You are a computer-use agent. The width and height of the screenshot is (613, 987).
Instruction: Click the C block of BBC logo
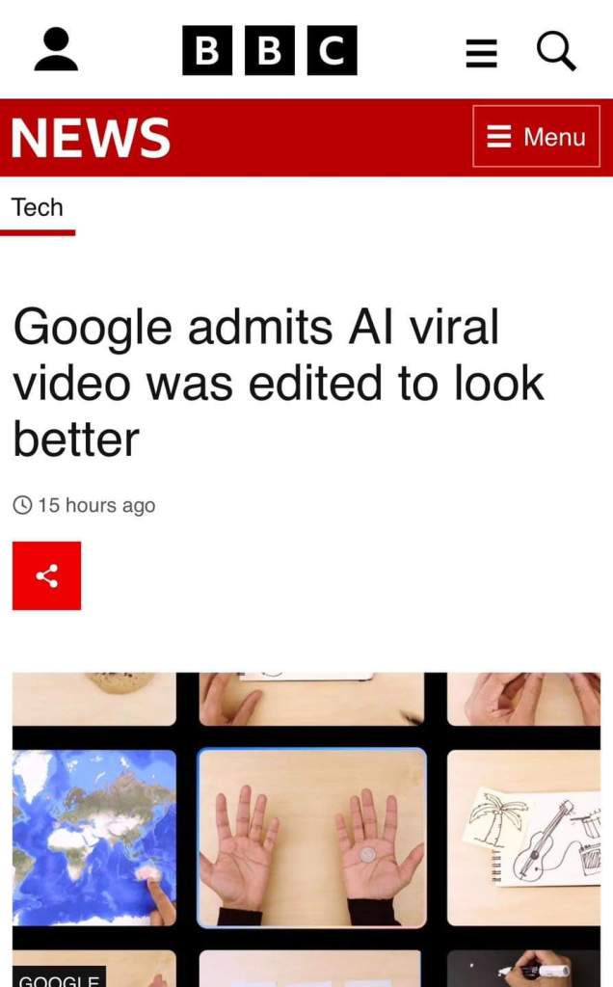333,50
